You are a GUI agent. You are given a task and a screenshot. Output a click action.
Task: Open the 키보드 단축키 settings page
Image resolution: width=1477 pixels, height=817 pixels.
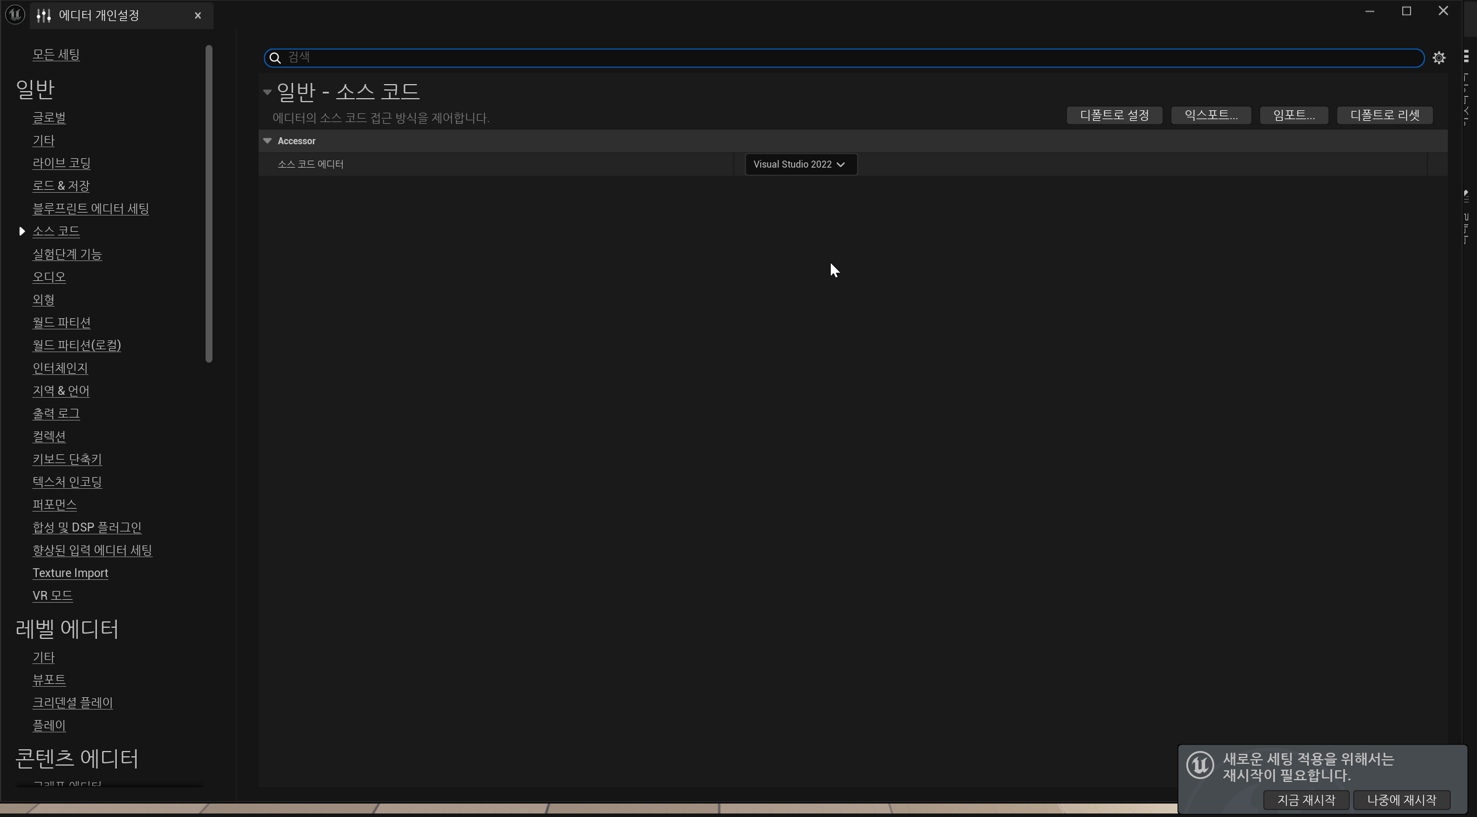point(67,459)
